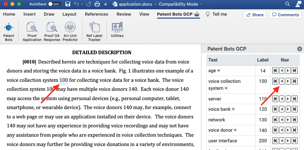
Task: Jump to first 'voice collection system' occurrence
Action: [275, 81]
